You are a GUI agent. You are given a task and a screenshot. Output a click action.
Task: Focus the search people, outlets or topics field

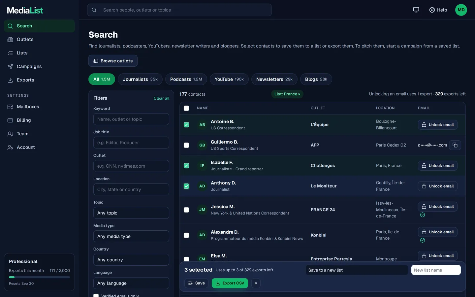179,10
